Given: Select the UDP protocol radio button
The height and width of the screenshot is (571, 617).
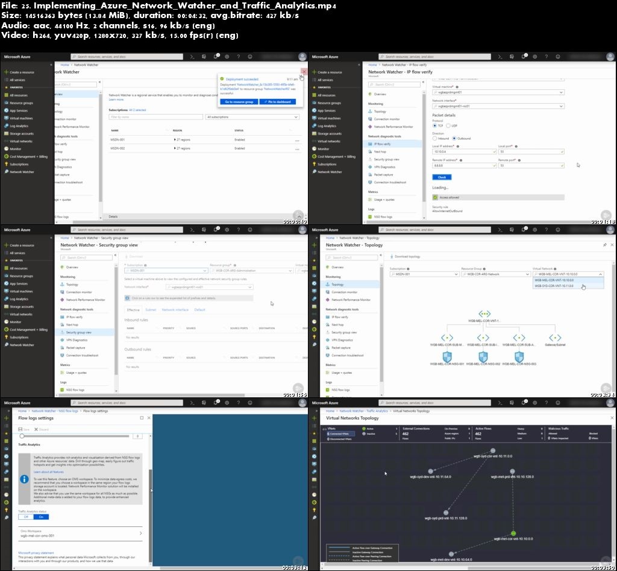Looking at the screenshot, I should 448,125.
